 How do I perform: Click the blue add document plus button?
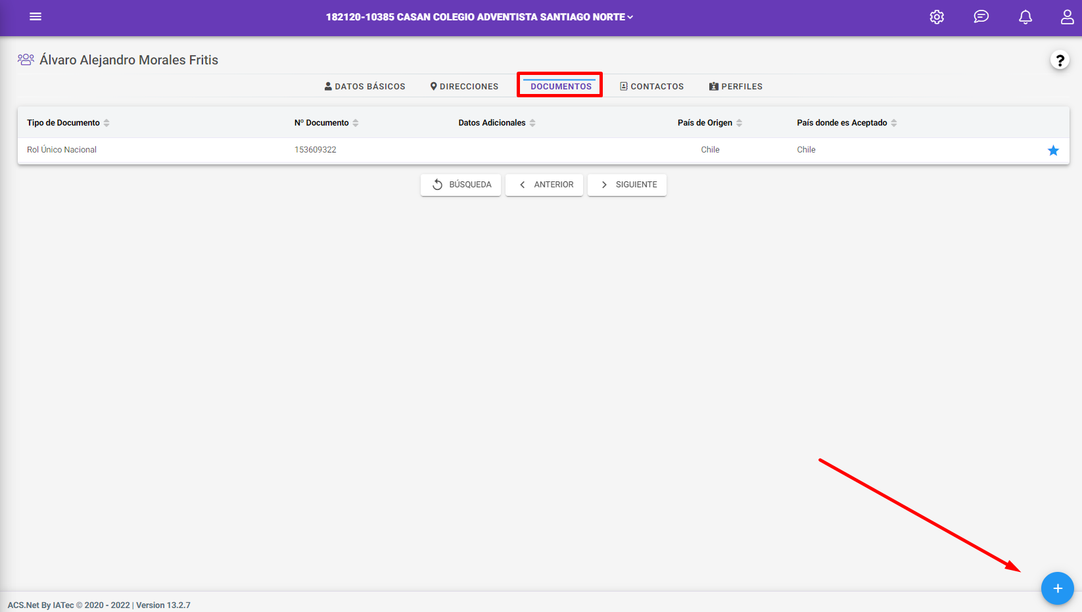pyautogui.click(x=1057, y=588)
